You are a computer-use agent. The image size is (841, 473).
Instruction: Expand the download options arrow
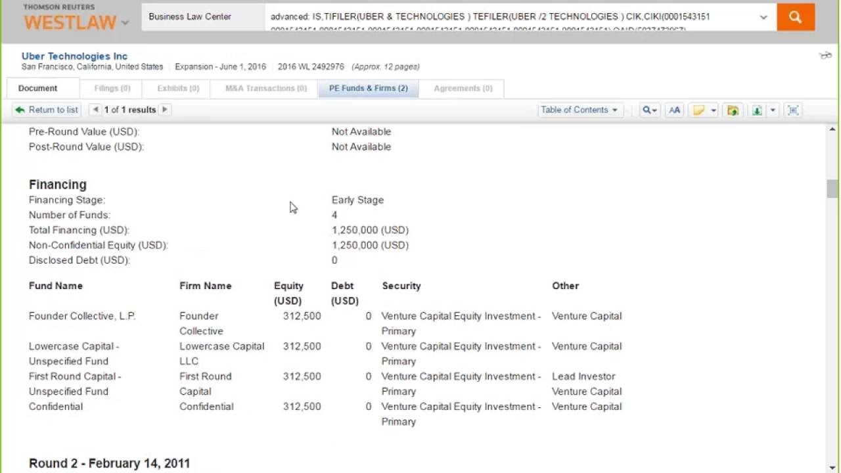pos(773,110)
